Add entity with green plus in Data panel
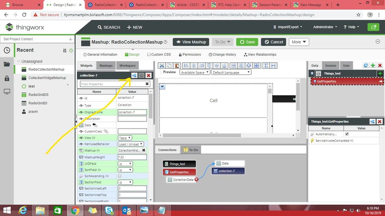This screenshot has width=385, height=216. click(x=373, y=65)
